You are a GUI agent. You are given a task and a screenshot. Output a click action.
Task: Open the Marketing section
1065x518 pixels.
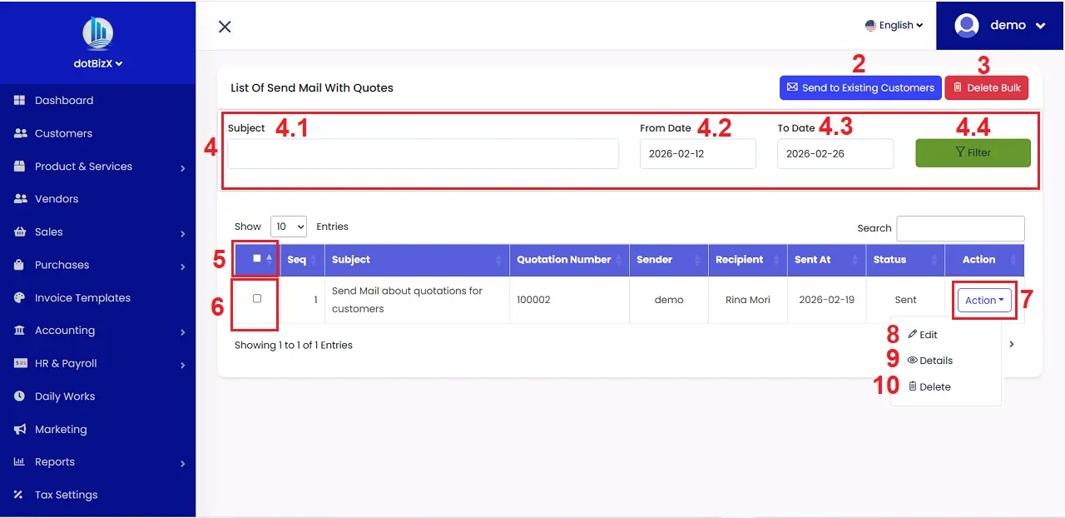point(60,429)
